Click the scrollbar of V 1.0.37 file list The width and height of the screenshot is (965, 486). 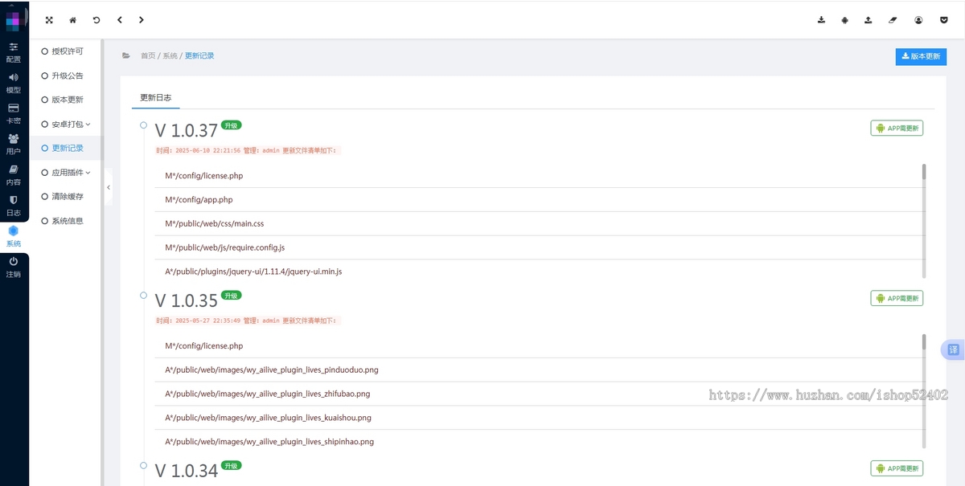click(924, 221)
